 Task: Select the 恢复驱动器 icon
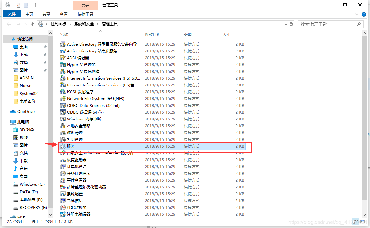pyautogui.click(x=63, y=160)
